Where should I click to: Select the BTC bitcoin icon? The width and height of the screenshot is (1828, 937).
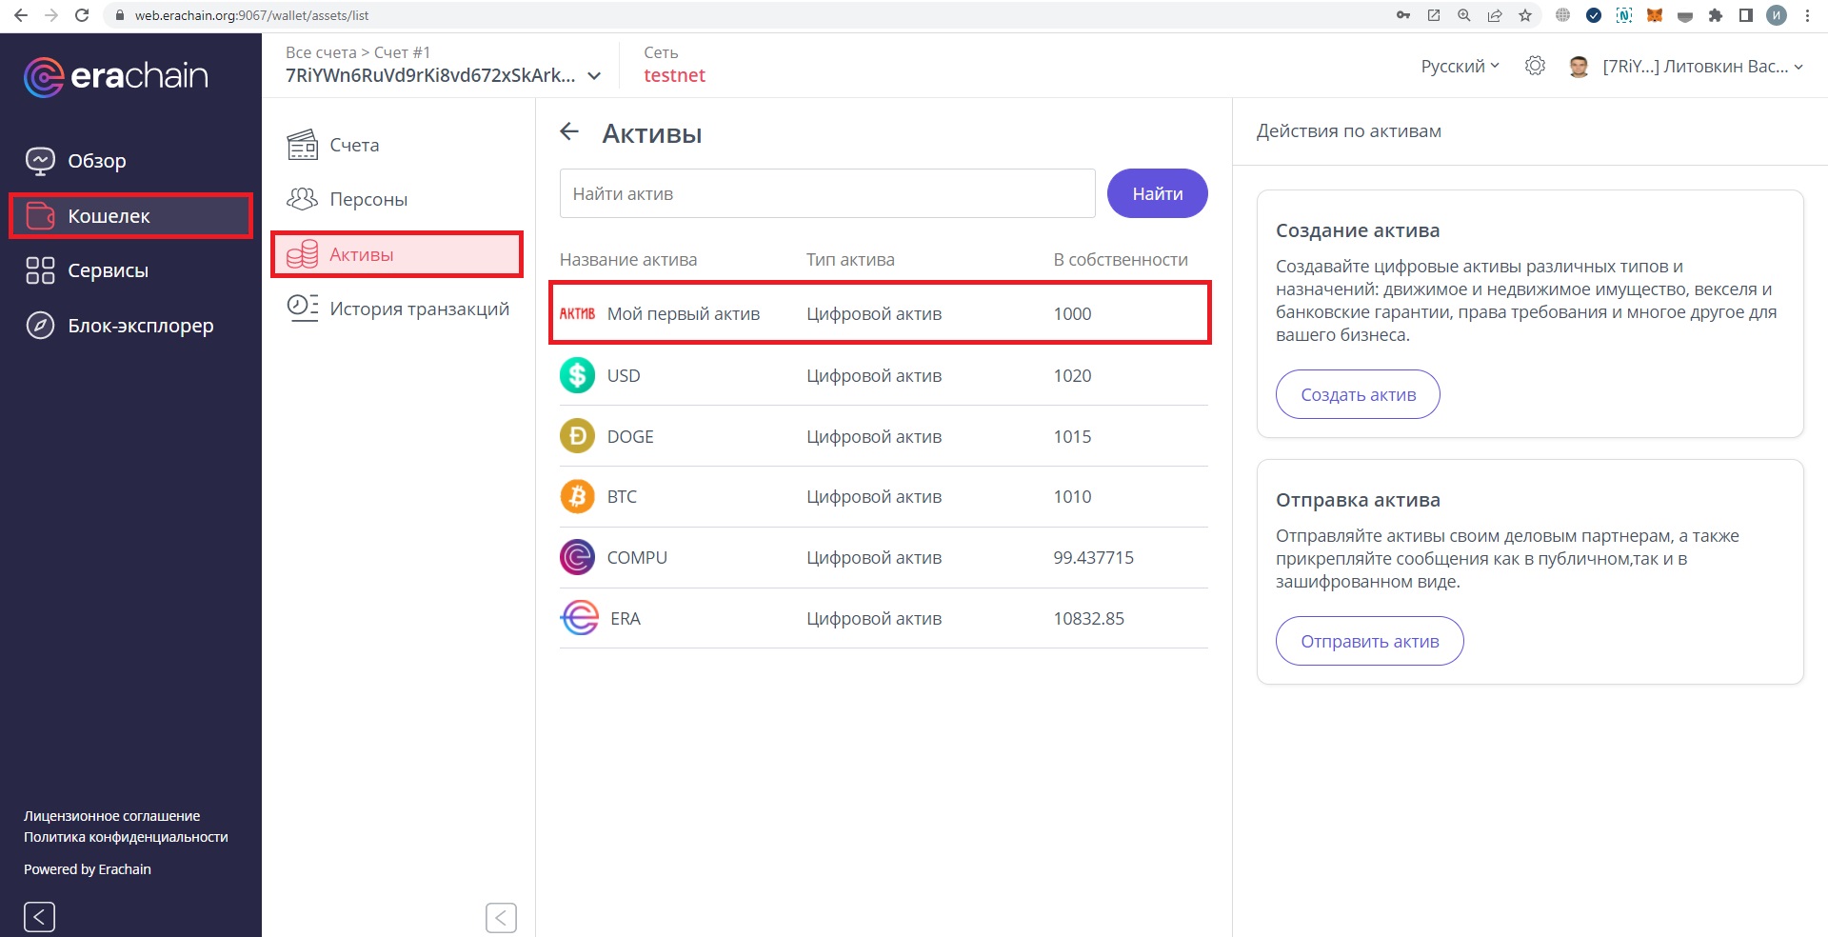click(x=577, y=496)
